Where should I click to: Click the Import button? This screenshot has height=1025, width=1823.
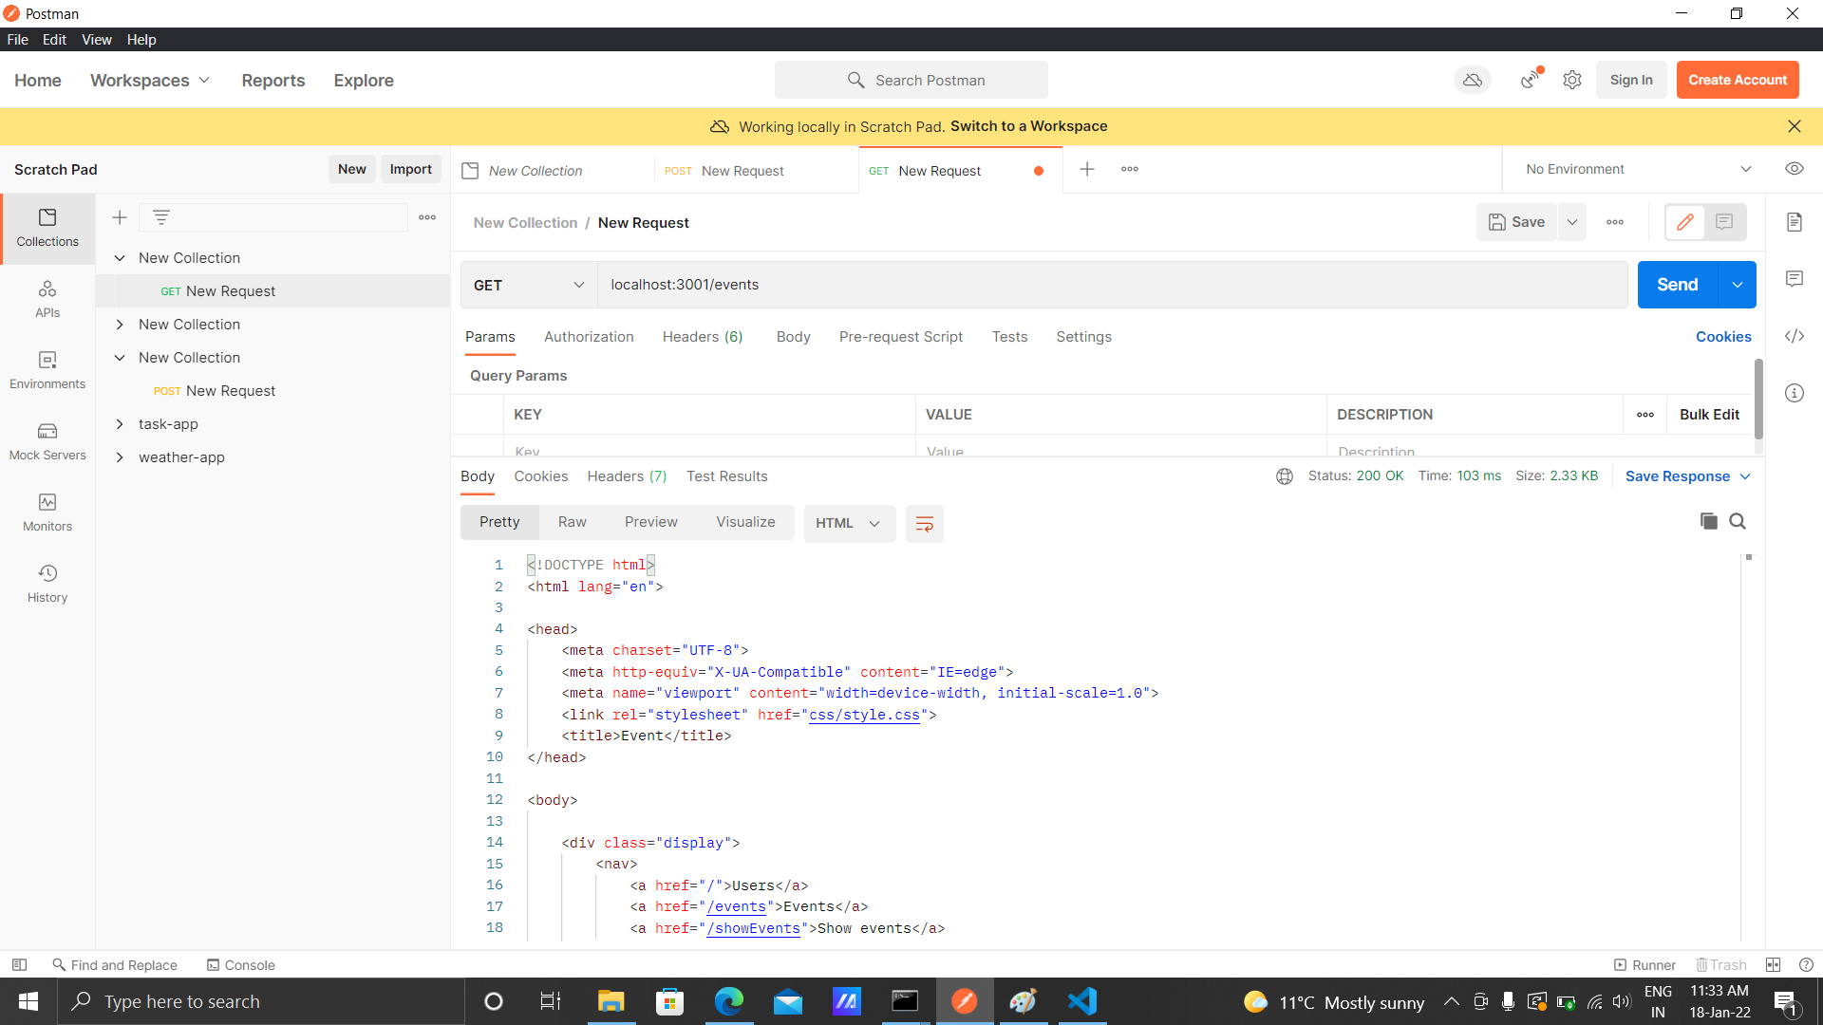[x=411, y=169]
